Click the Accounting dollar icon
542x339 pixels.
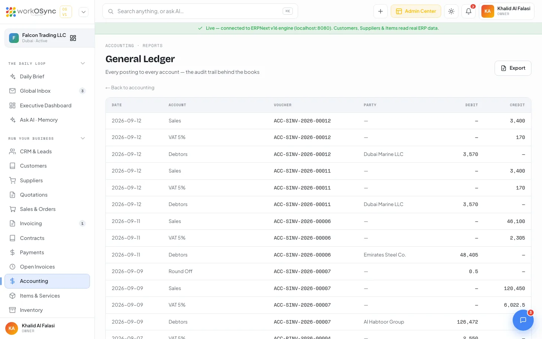click(x=12, y=281)
